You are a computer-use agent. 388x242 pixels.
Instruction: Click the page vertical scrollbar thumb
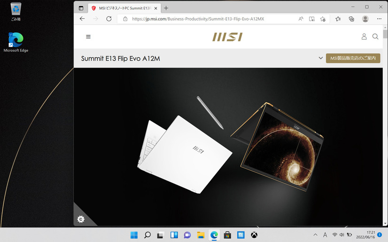(x=385, y=34)
